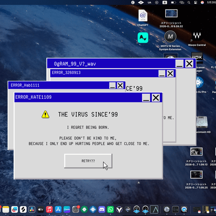Open System Settings with red badge in dock
This screenshot has width=216, height=216.
click(x=76, y=210)
